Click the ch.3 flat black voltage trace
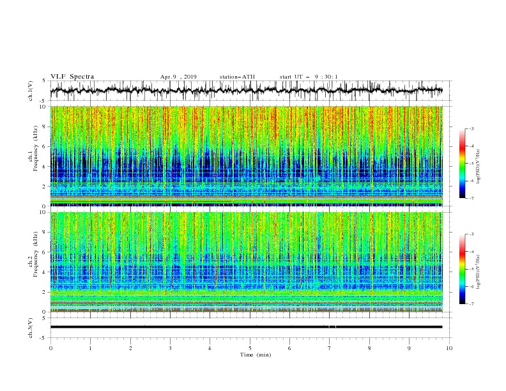This screenshot has width=506, height=391. coord(247,327)
